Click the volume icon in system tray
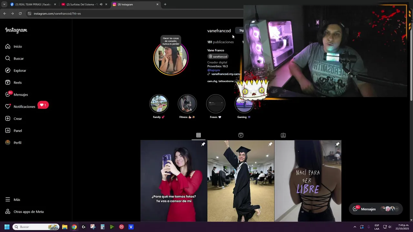 tap(390, 227)
